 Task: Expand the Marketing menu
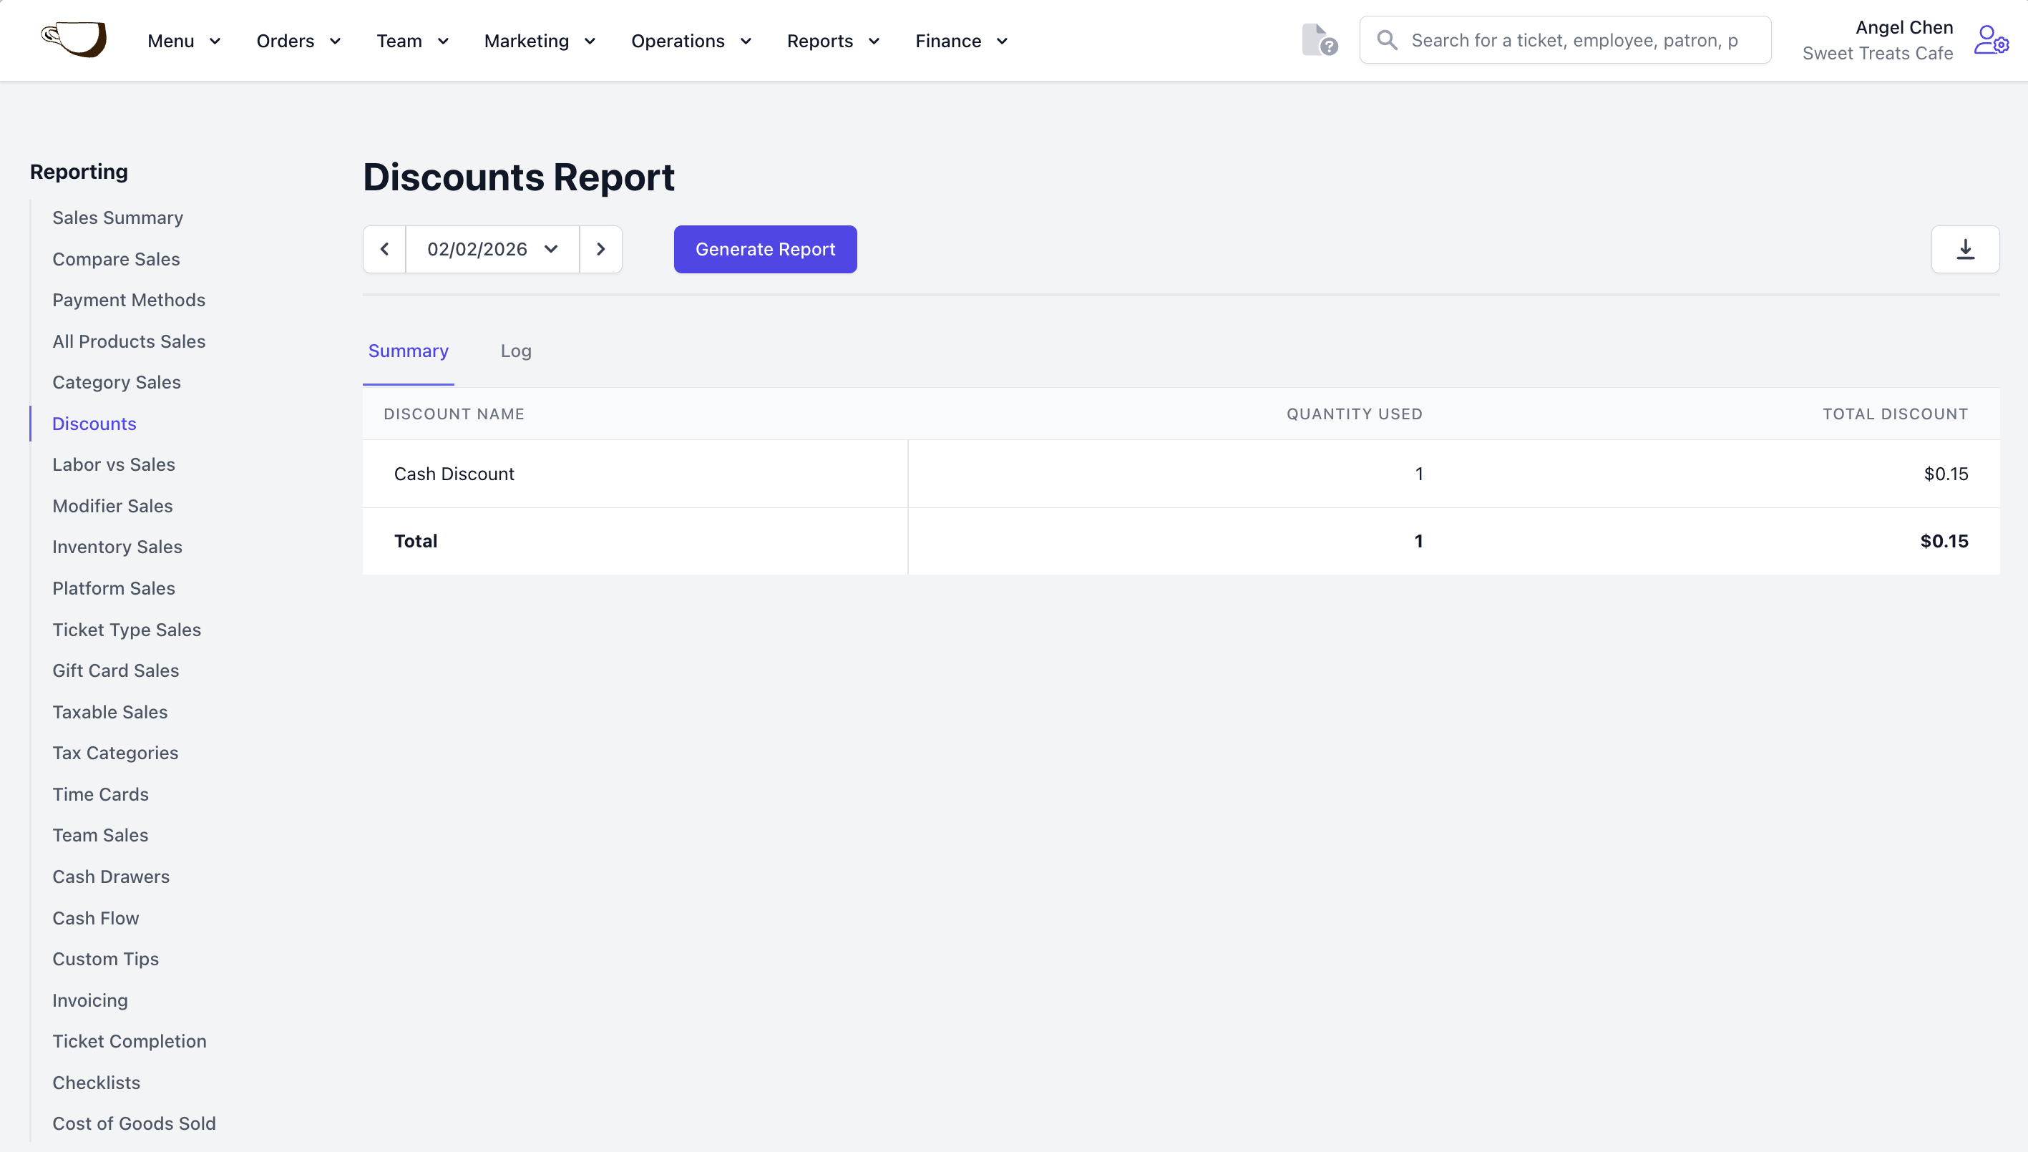[539, 42]
